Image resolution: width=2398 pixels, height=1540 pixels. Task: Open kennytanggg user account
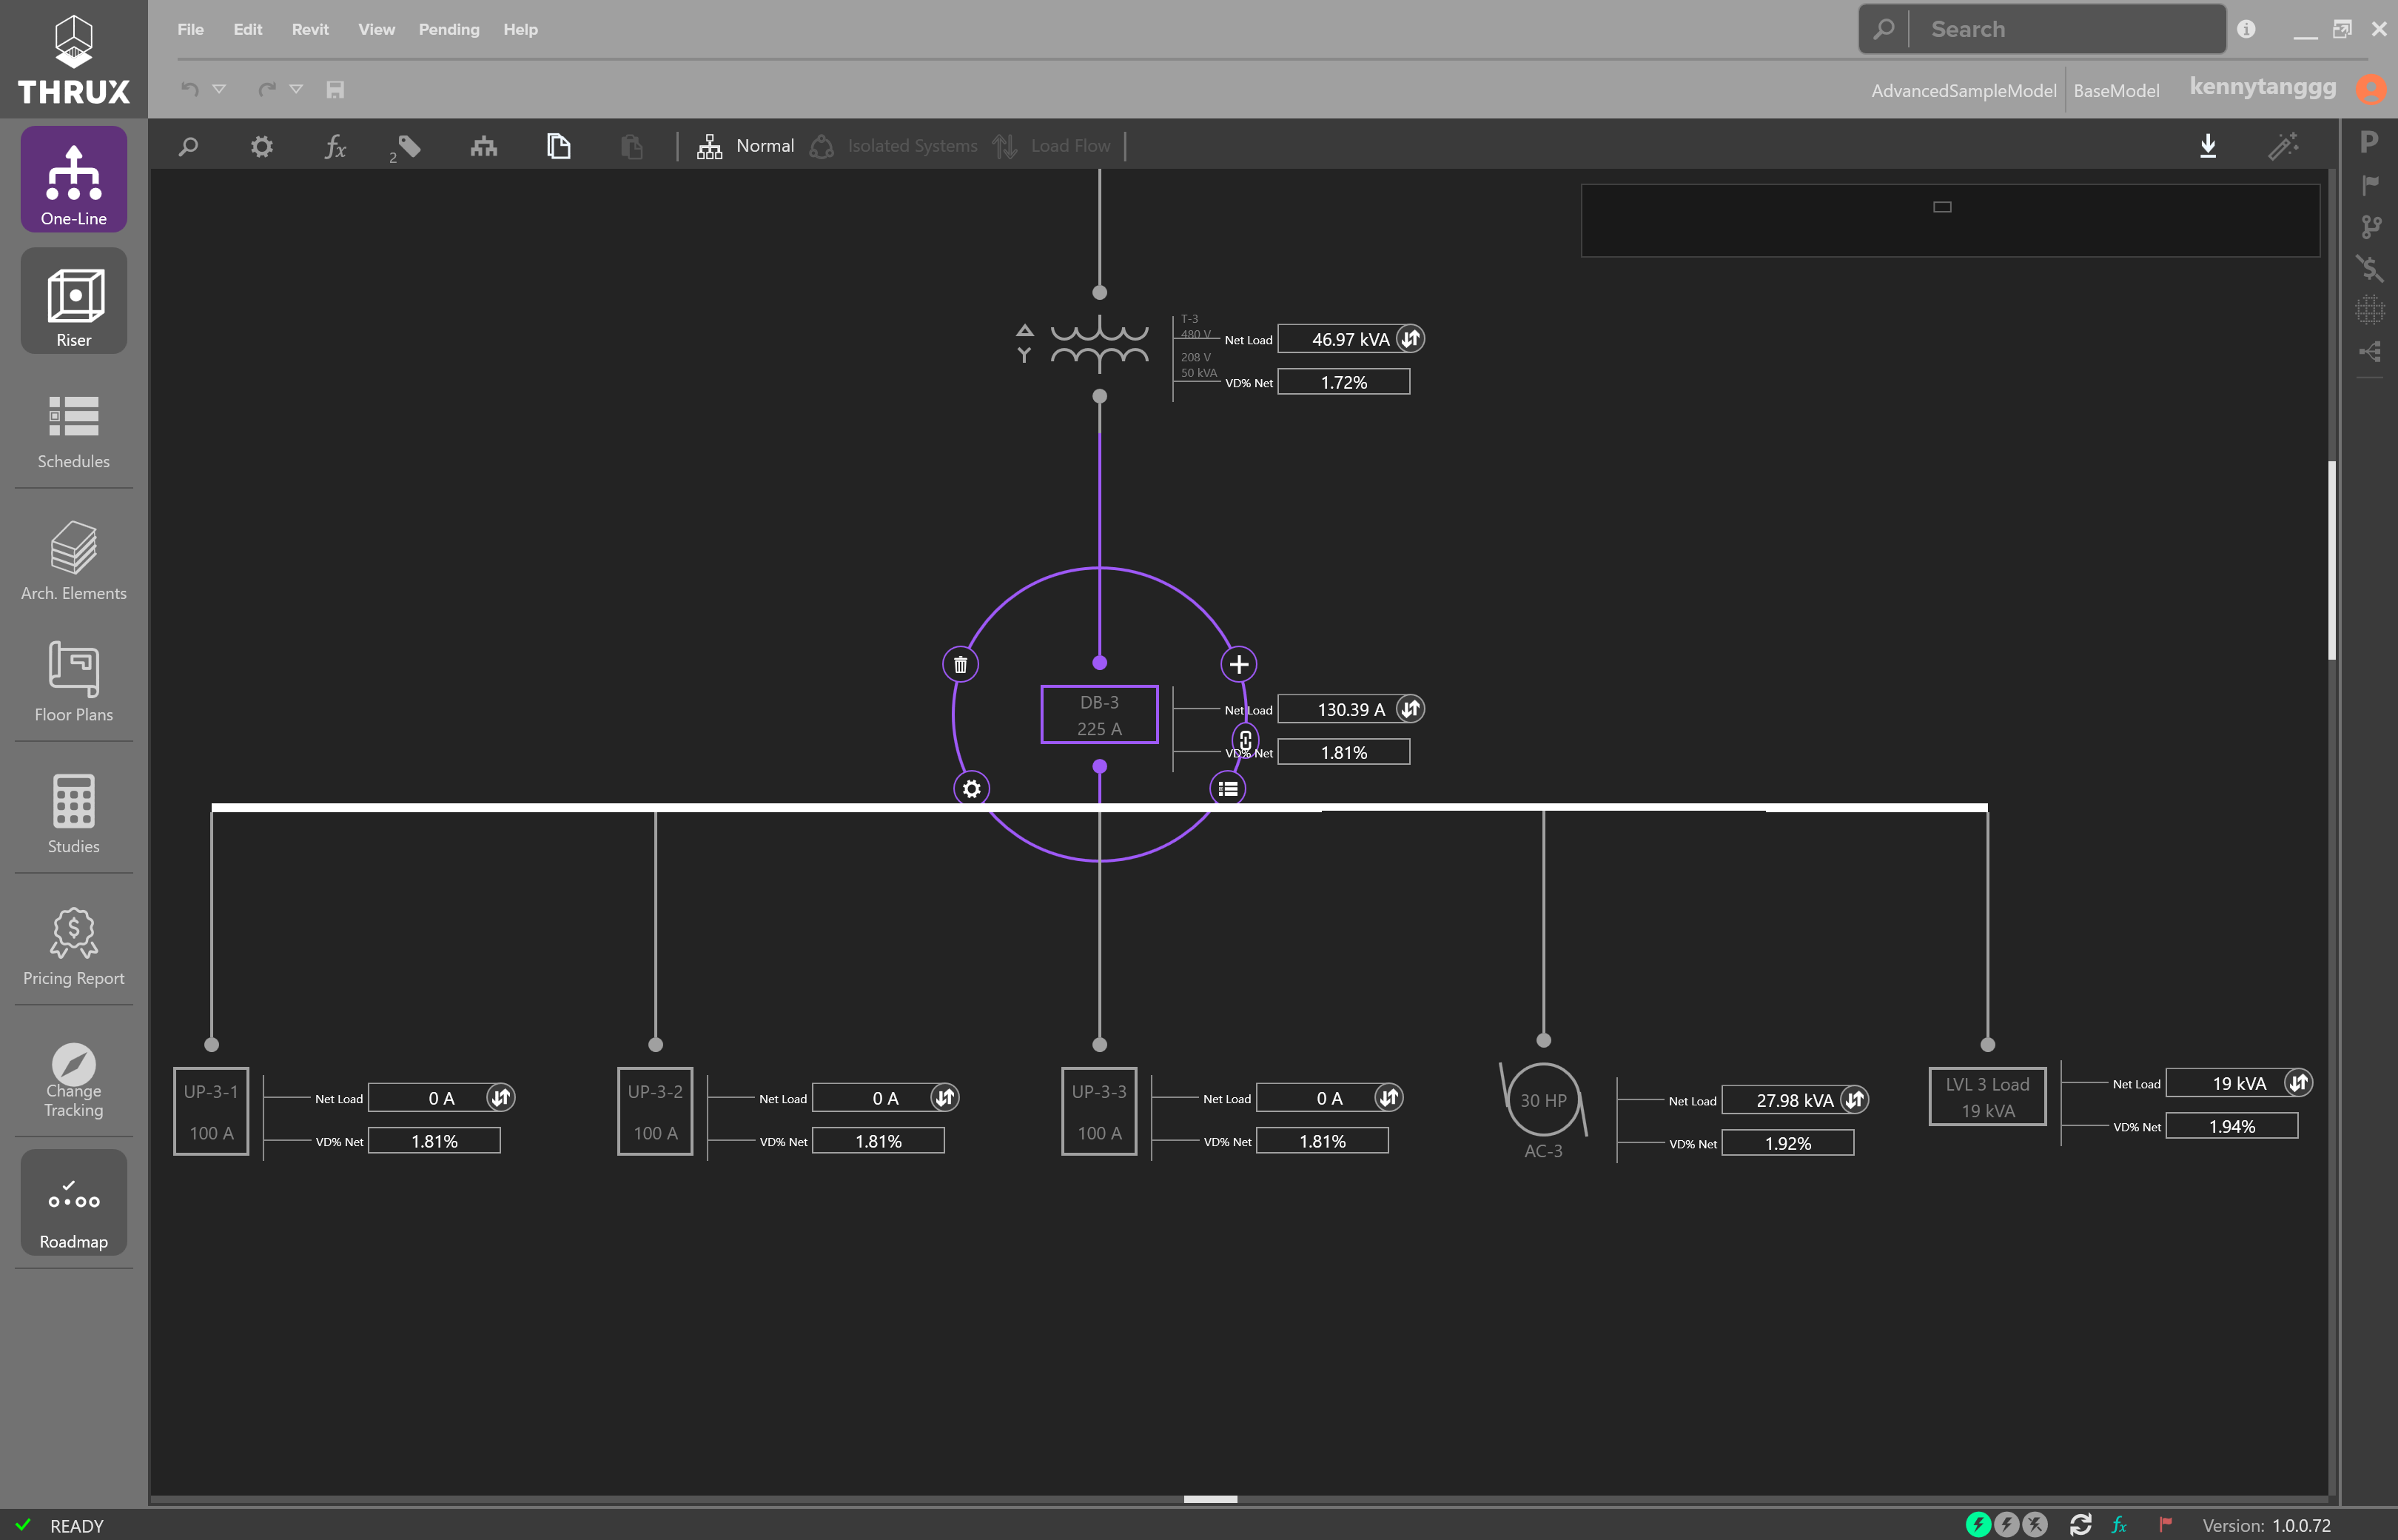pos(2263,87)
